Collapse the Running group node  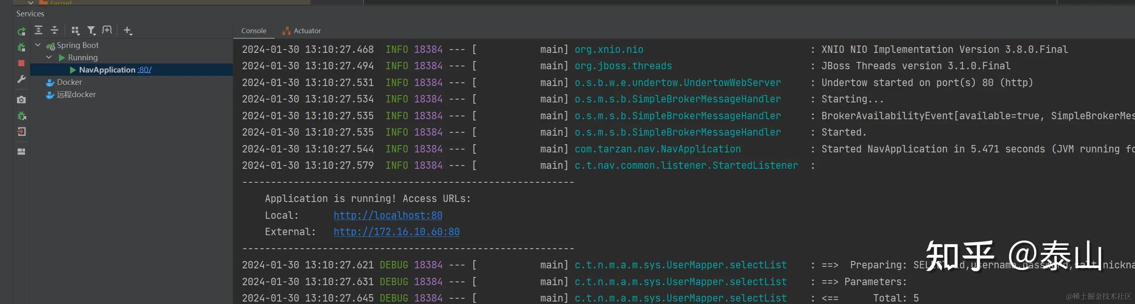click(49, 57)
